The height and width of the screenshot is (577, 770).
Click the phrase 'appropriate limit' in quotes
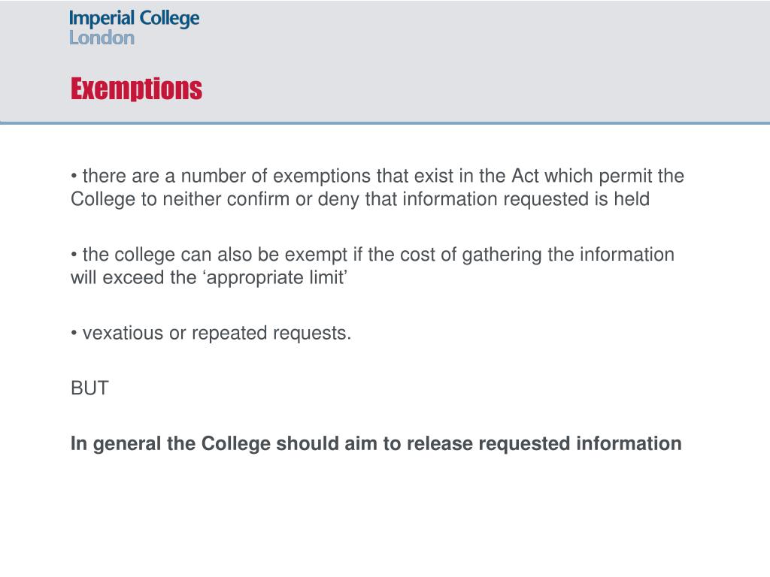tap(275, 278)
